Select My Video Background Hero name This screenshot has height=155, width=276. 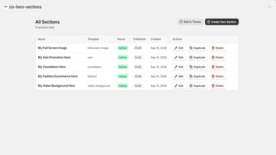56,86
